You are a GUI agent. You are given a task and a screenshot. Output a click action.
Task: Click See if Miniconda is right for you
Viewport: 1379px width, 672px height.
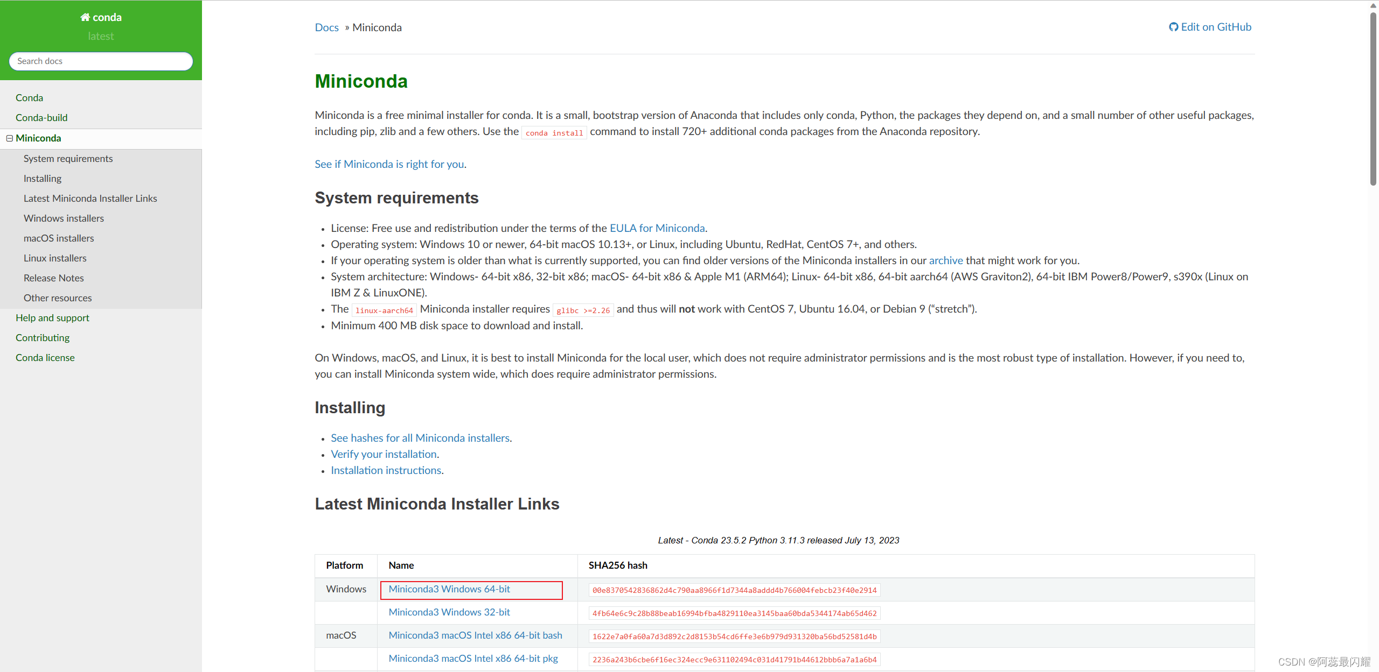tap(389, 164)
